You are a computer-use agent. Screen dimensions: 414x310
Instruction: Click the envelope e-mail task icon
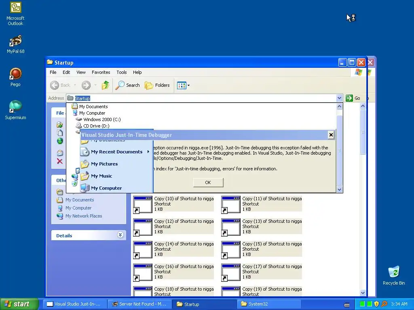tap(60, 153)
